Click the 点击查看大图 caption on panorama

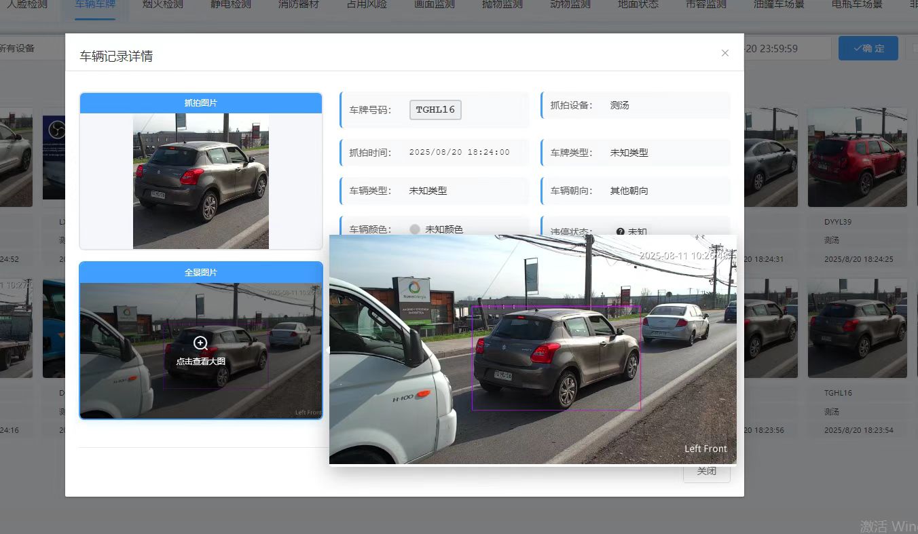pyautogui.click(x=200, y=362)
